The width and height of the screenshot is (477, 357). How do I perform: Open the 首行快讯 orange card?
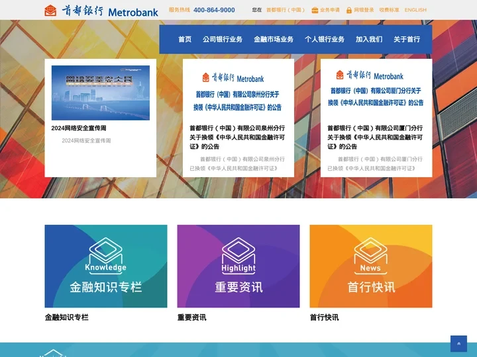pos(371,266)
